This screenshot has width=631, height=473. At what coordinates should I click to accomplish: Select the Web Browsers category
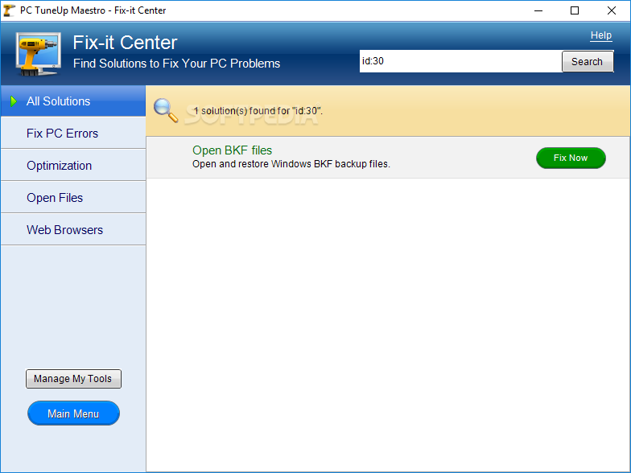coord(73,230)
